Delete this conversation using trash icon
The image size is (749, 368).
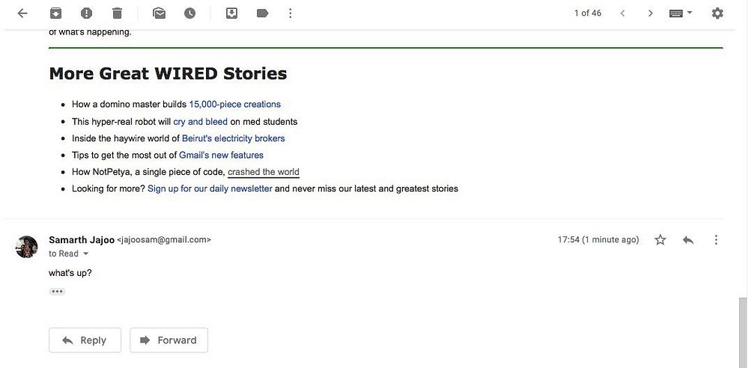(x=117, y=13)
